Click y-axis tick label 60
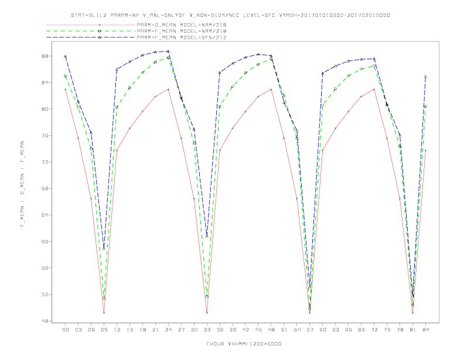This screenshot has height=359, width=464. [x=45, y=242]
